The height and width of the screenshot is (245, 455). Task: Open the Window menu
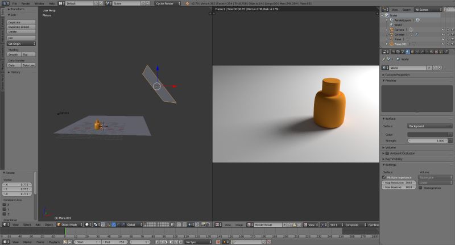tap(39, 3)
